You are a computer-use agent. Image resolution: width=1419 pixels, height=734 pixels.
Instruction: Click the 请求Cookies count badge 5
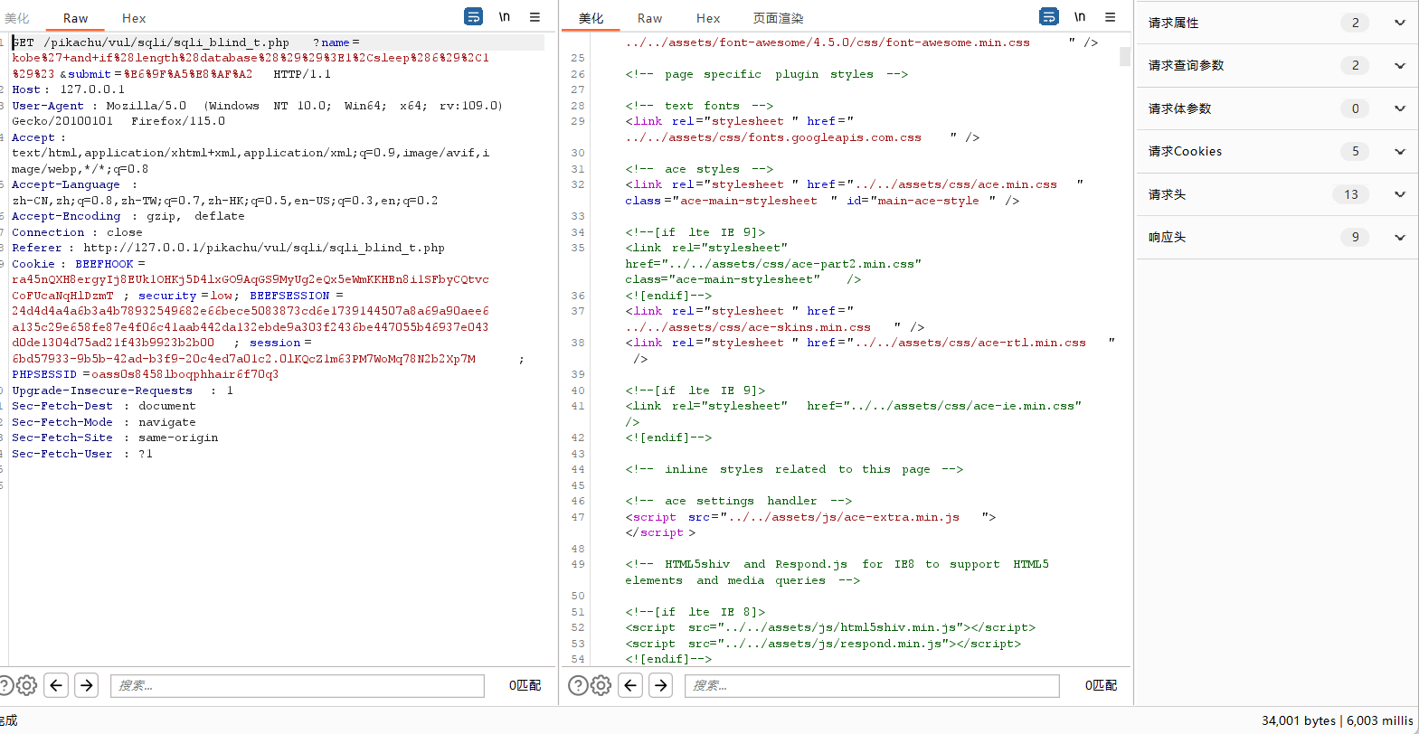point(1355,151)
